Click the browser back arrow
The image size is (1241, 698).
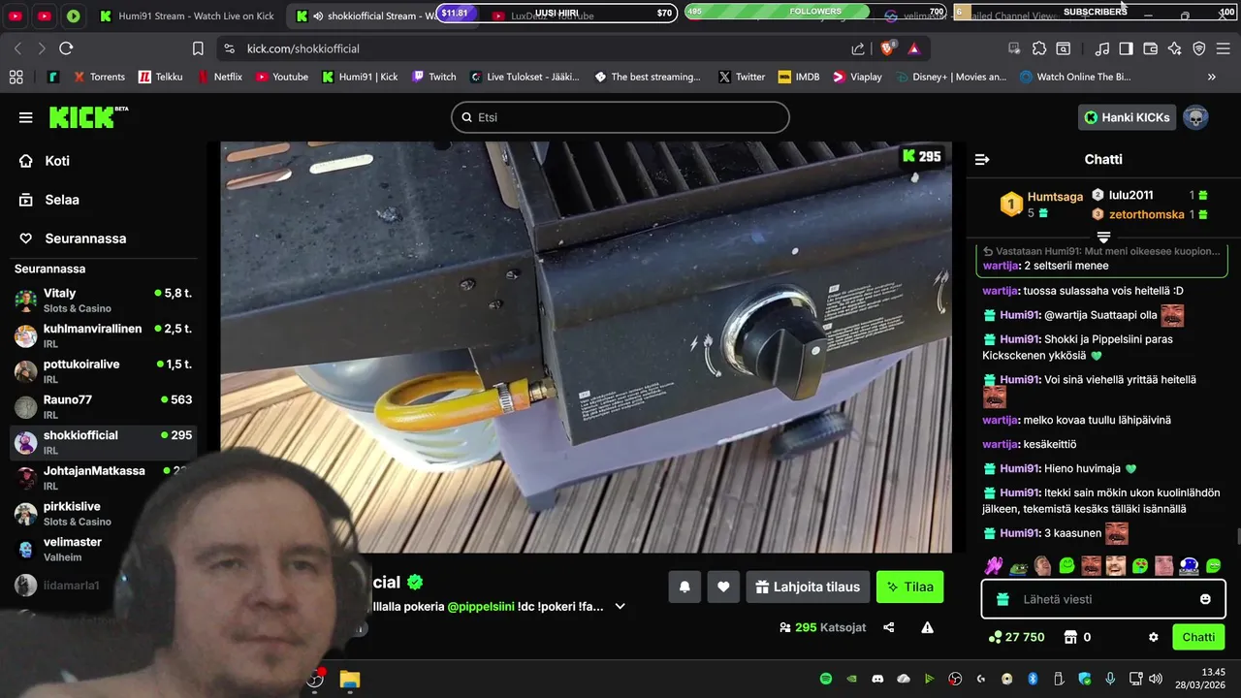17,48
